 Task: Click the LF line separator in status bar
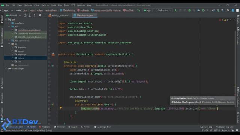211,130
